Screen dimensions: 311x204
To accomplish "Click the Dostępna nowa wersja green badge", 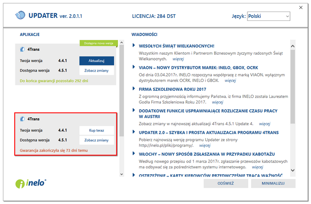I will (x=99, y=43).
